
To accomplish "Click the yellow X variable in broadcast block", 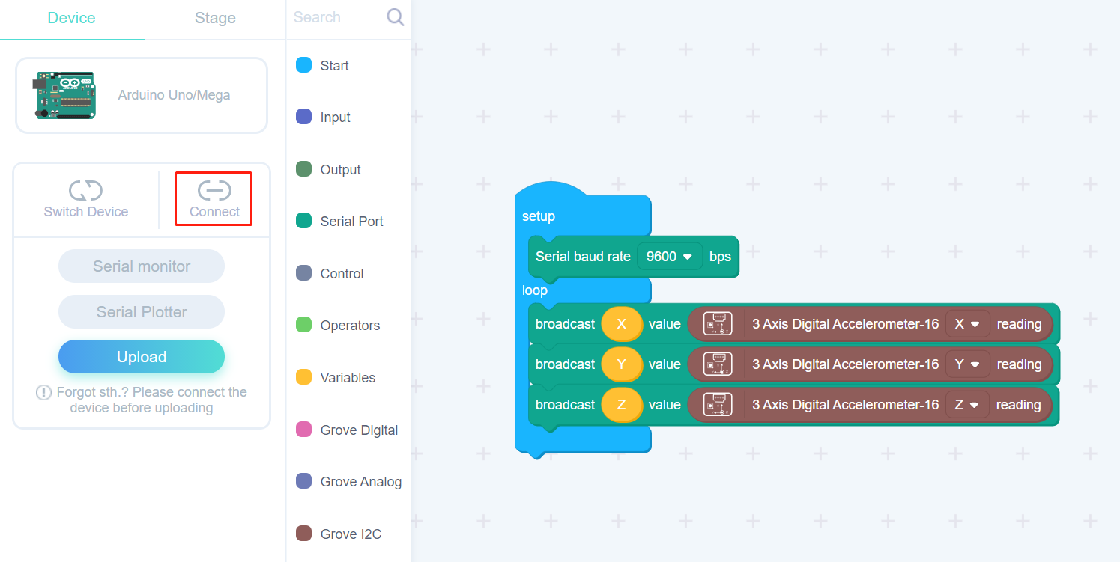I will [621, 324].
